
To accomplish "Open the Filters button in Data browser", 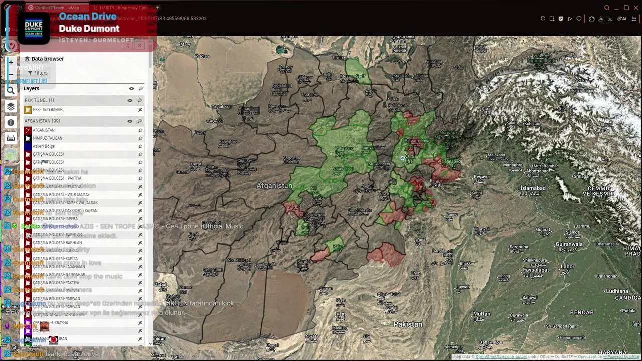I will click(x=37, y=73).
